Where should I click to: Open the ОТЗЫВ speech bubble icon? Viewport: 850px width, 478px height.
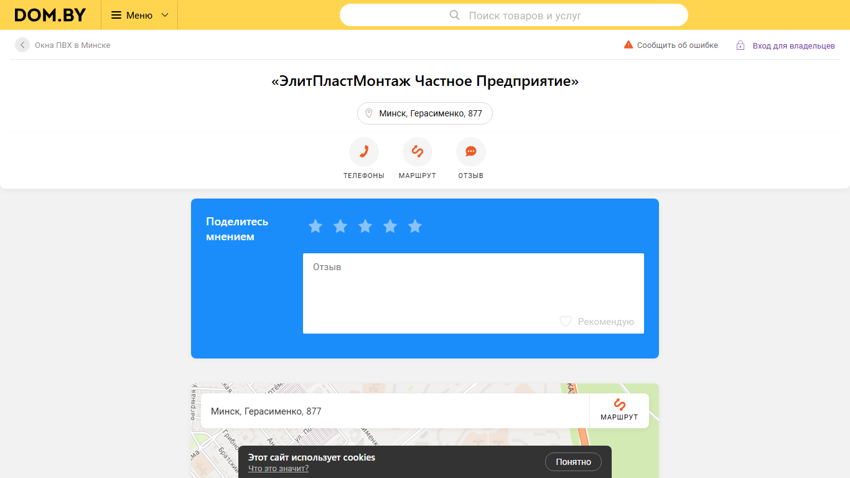(x=471, y=152)
